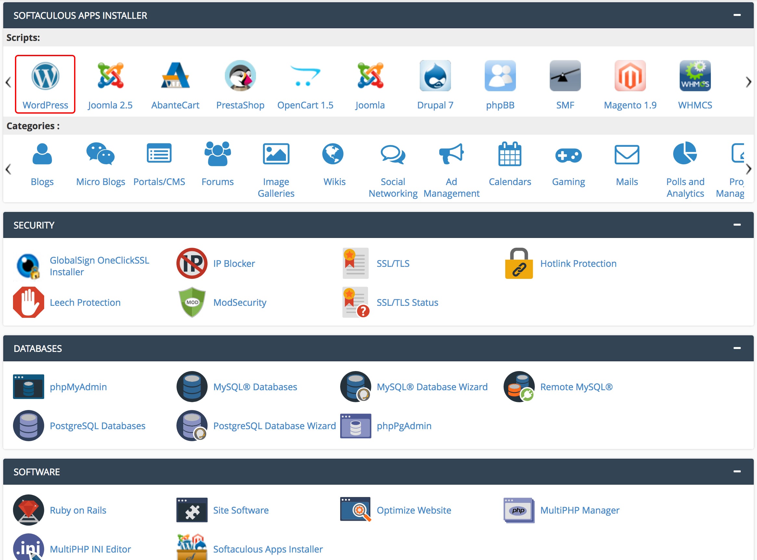The image size is (757, 560).
Task: Open the Gaming category icon
Action: point(568,155)
